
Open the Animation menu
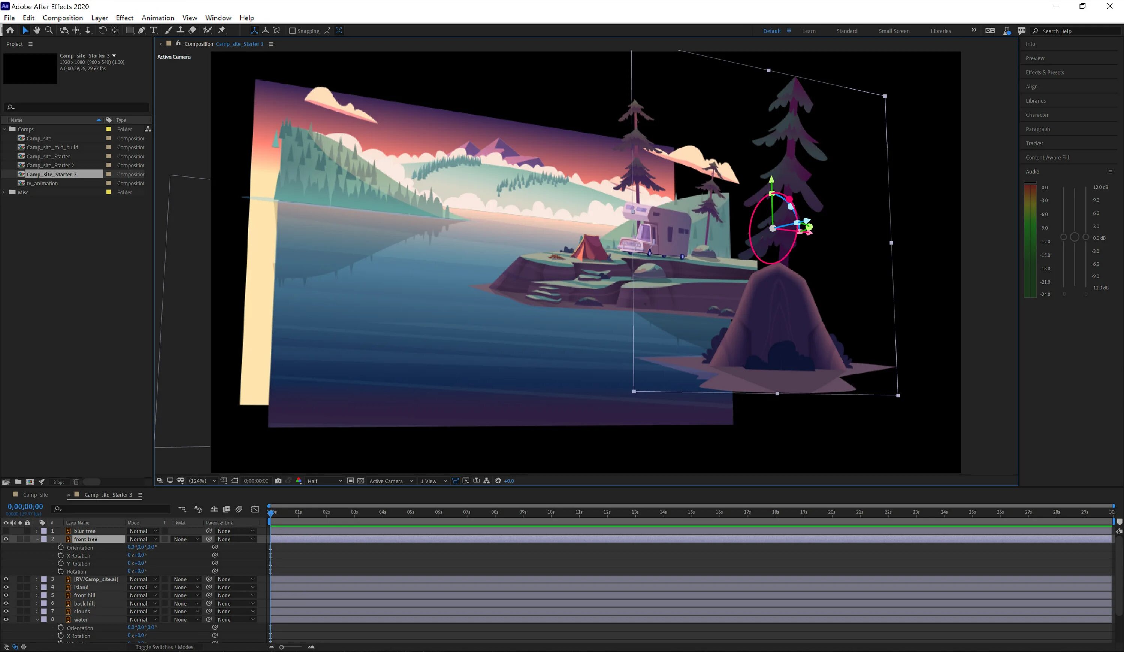[157, 18]
